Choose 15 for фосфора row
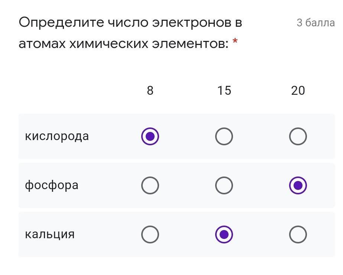 coord(224,185)
